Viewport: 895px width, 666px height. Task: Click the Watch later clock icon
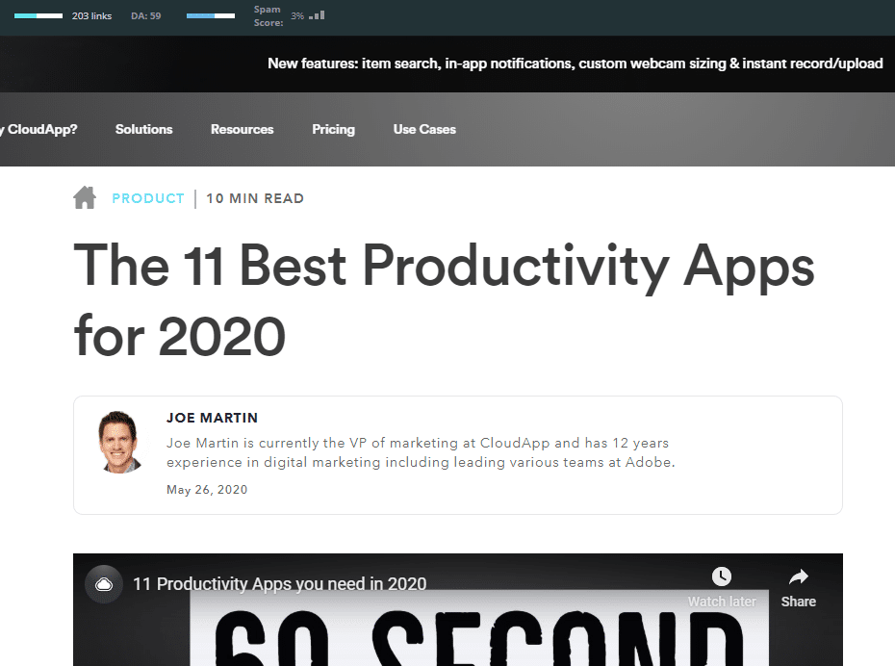pos(722,576)
